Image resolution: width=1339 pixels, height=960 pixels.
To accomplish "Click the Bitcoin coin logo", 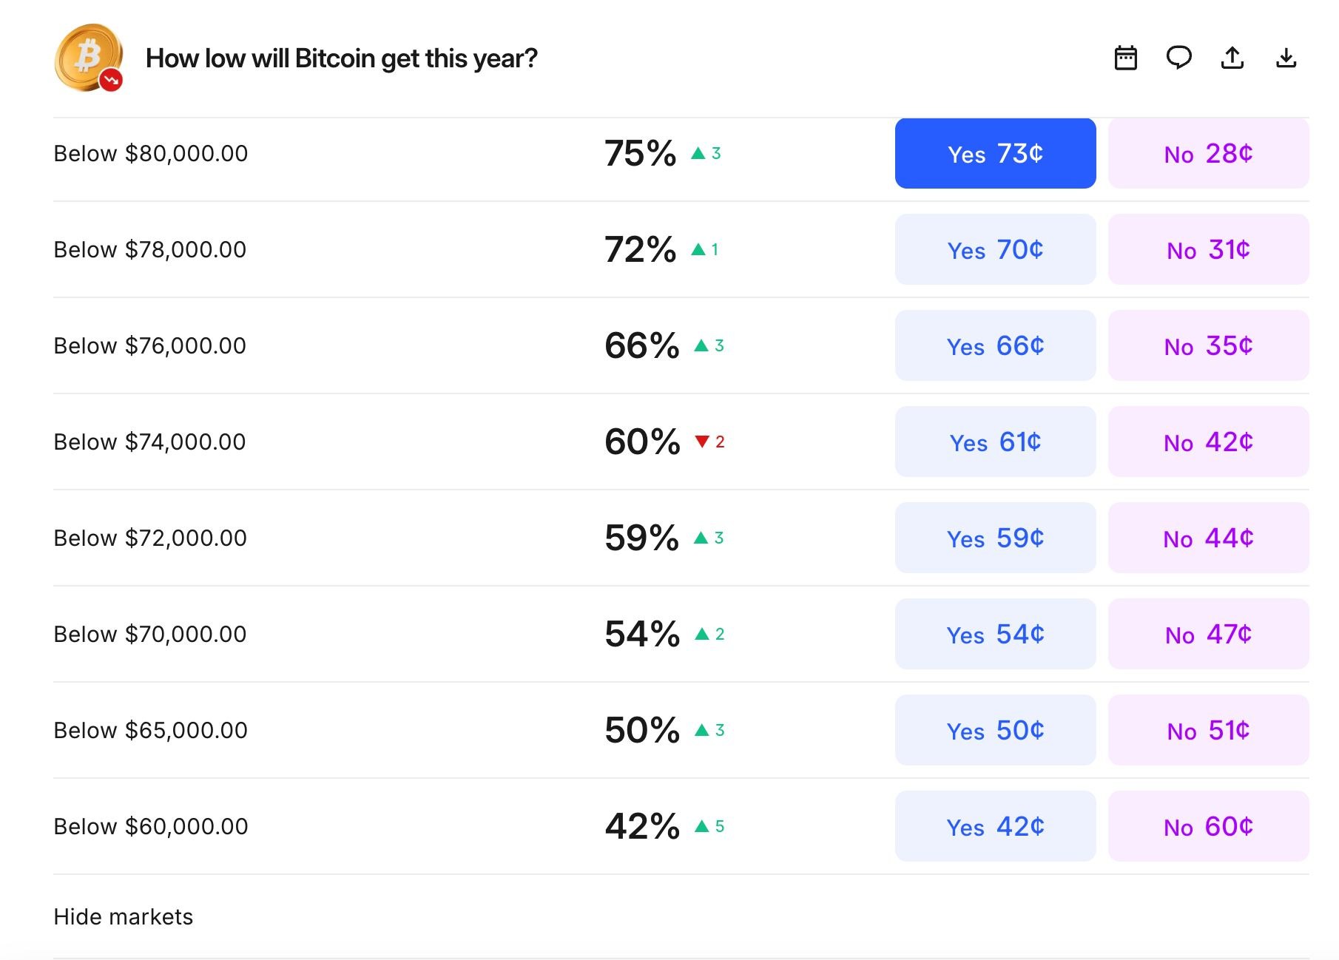I will (x=89, y=58).
